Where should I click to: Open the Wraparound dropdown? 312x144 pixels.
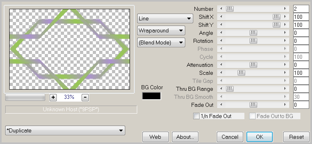[161, 31]
